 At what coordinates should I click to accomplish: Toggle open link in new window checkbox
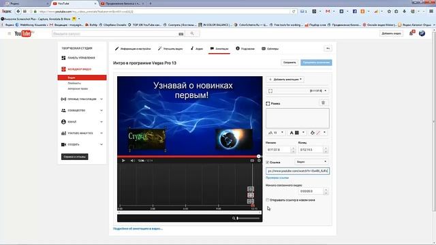(268, 200)
